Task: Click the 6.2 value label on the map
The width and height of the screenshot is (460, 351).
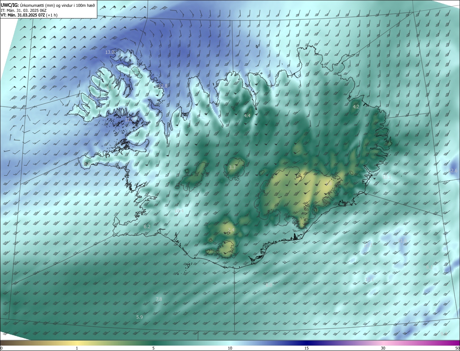Action: click(x=147, y=226)
